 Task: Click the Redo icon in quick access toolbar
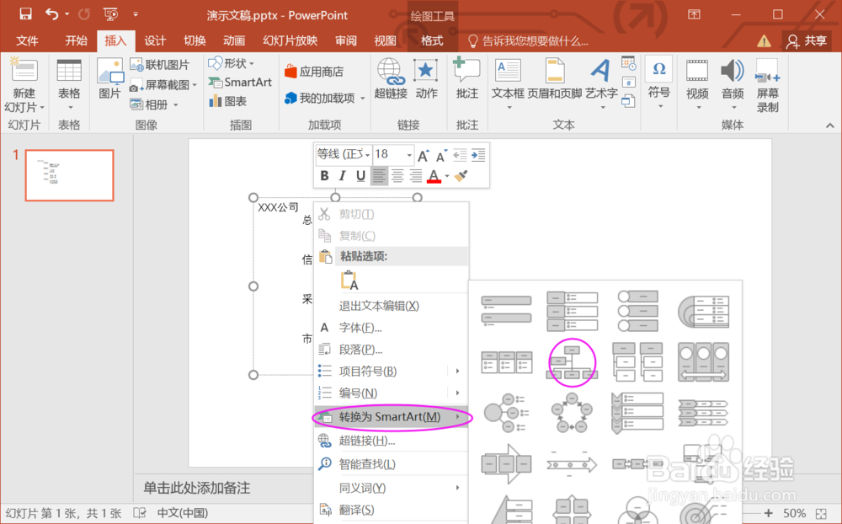pyautogui.click(x=83, y=14)
